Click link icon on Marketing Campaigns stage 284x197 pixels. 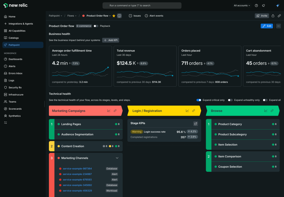click(x=115, y=111)
